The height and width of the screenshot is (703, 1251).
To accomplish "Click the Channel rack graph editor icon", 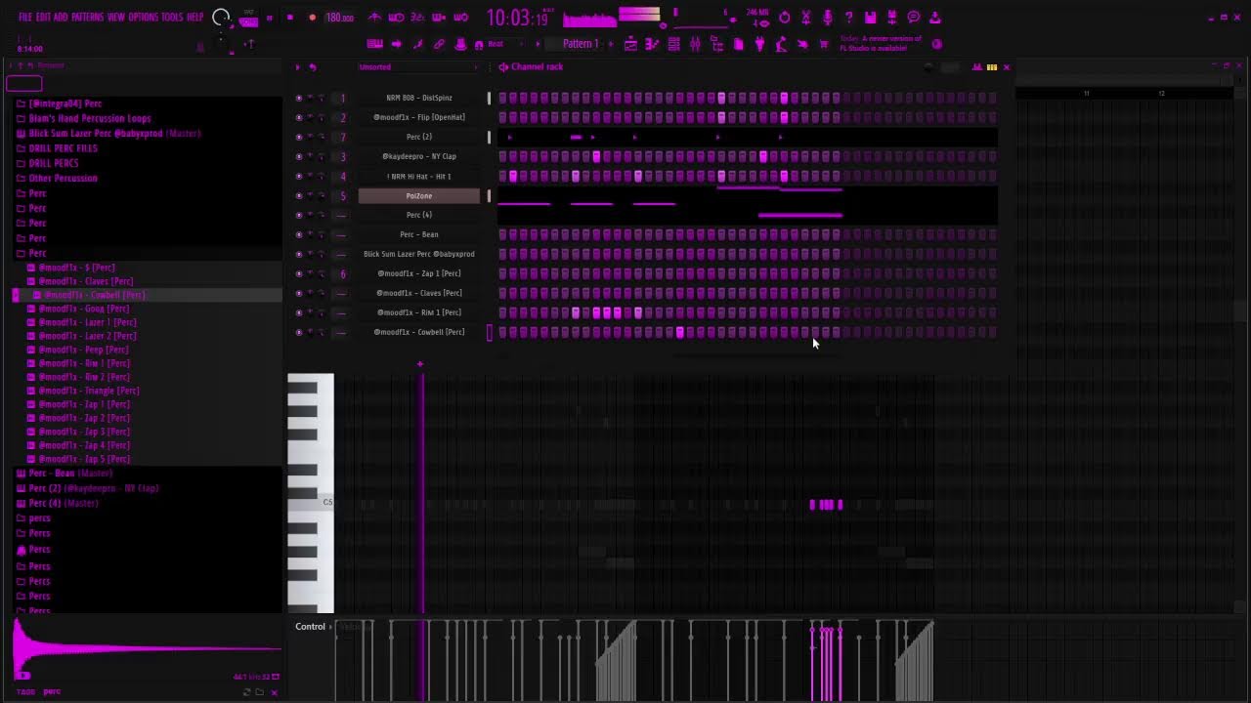I will (977, 67).
